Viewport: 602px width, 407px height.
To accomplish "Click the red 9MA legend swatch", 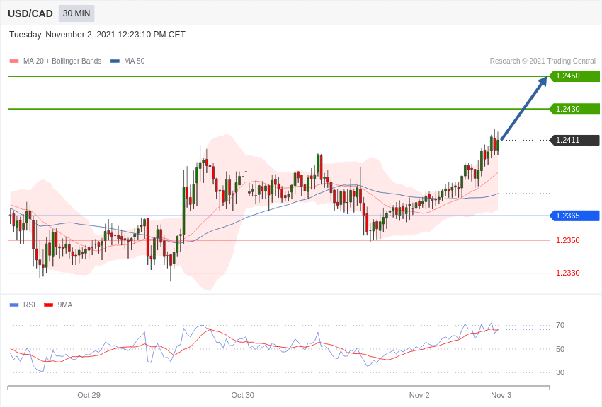I will pyautogui.click(x=48, y=305).
